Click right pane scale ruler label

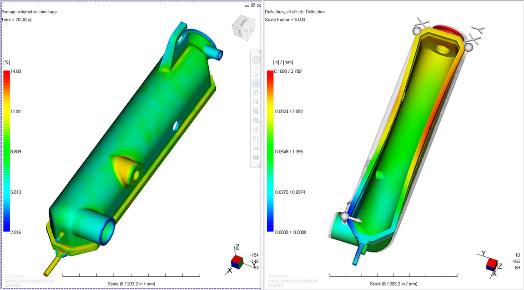pyautogui.click(x=393, y=284)
